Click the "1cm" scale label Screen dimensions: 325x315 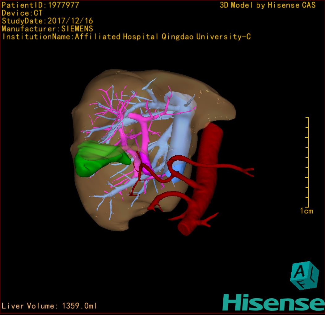pos(306,211)
